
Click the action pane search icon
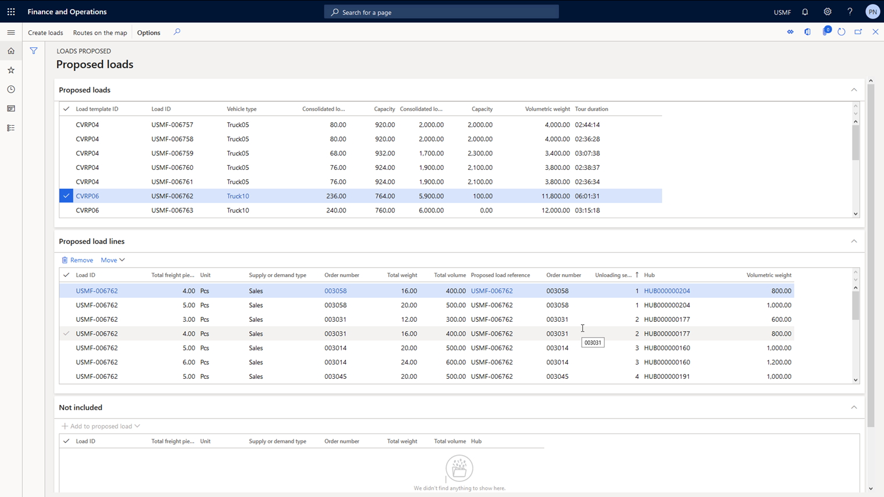pyautogui.click(x=177, y=32)
